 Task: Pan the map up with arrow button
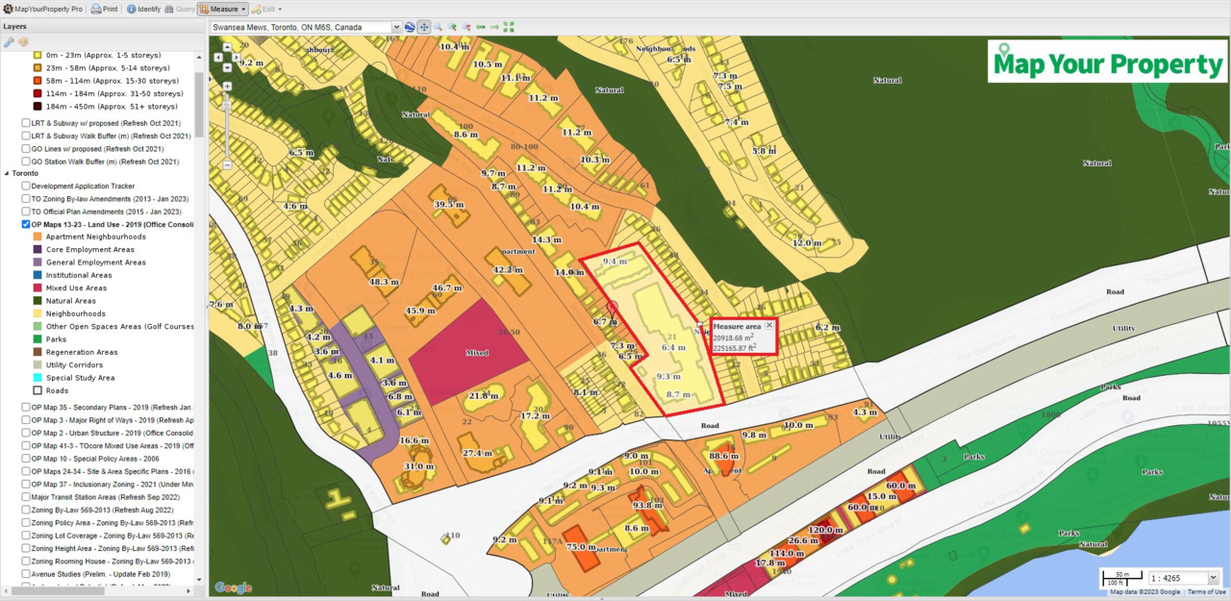(227, 47)
